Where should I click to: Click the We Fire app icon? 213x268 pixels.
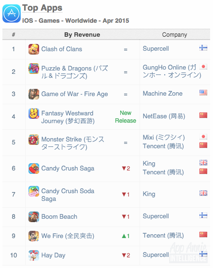(x=34, y=236)
